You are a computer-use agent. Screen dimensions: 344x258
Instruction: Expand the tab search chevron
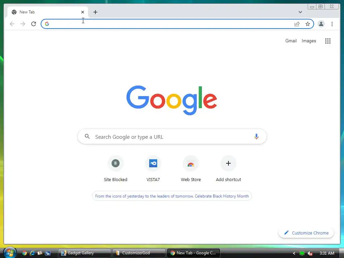[x=300, y=12]
